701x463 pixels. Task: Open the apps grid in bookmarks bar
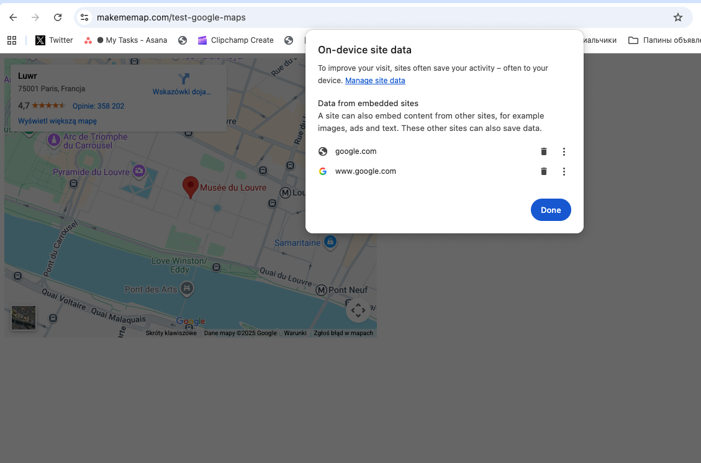12,40
